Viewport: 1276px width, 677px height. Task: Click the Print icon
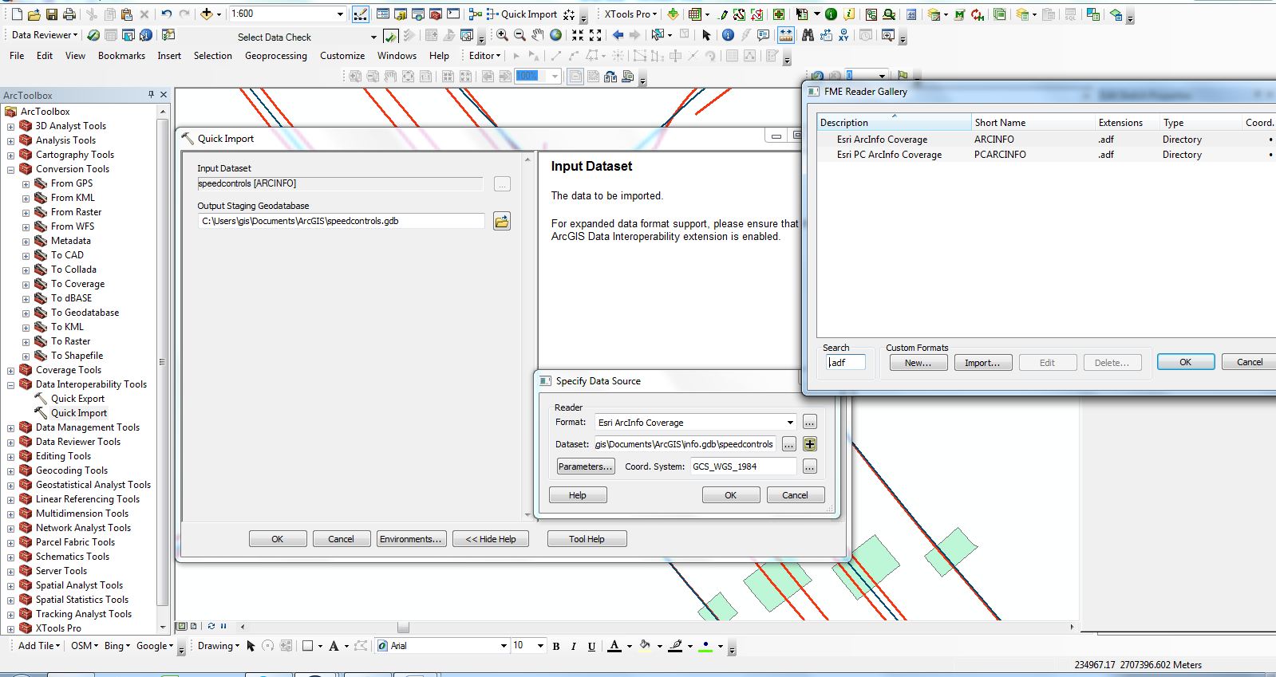point(69,14)
